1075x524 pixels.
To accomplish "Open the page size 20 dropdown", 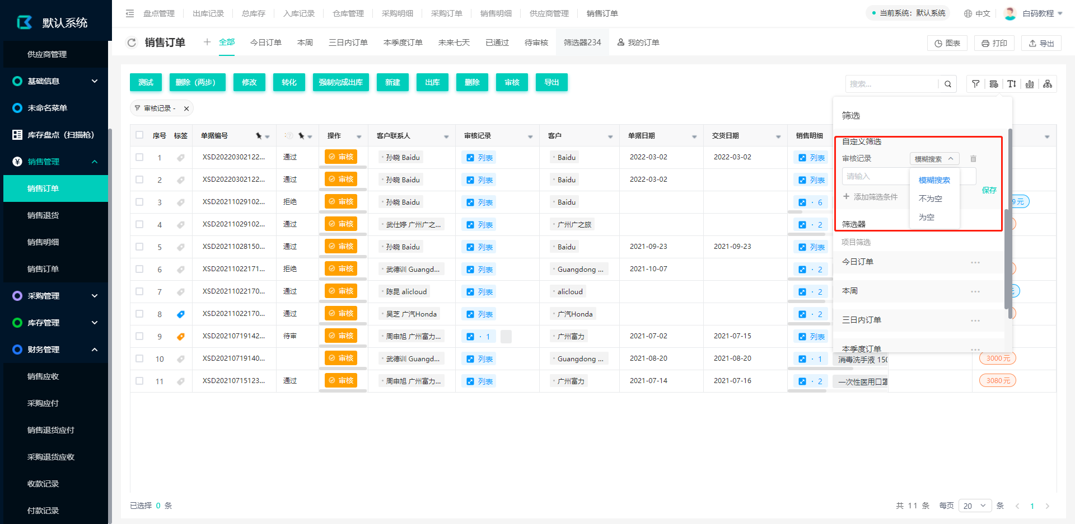I will tap(975, 506).
